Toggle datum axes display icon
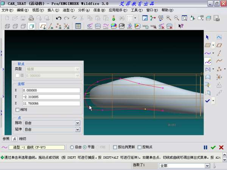Screen dimensions: 227x170 tap(51, 26)
